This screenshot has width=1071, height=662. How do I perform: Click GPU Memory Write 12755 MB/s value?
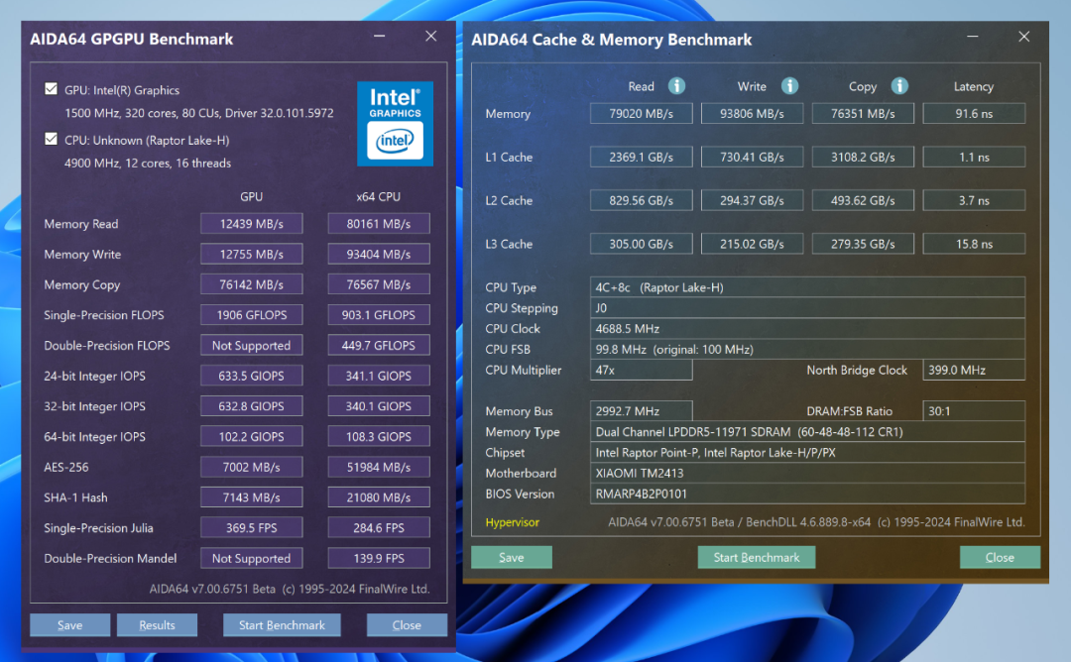pos(251,254)
